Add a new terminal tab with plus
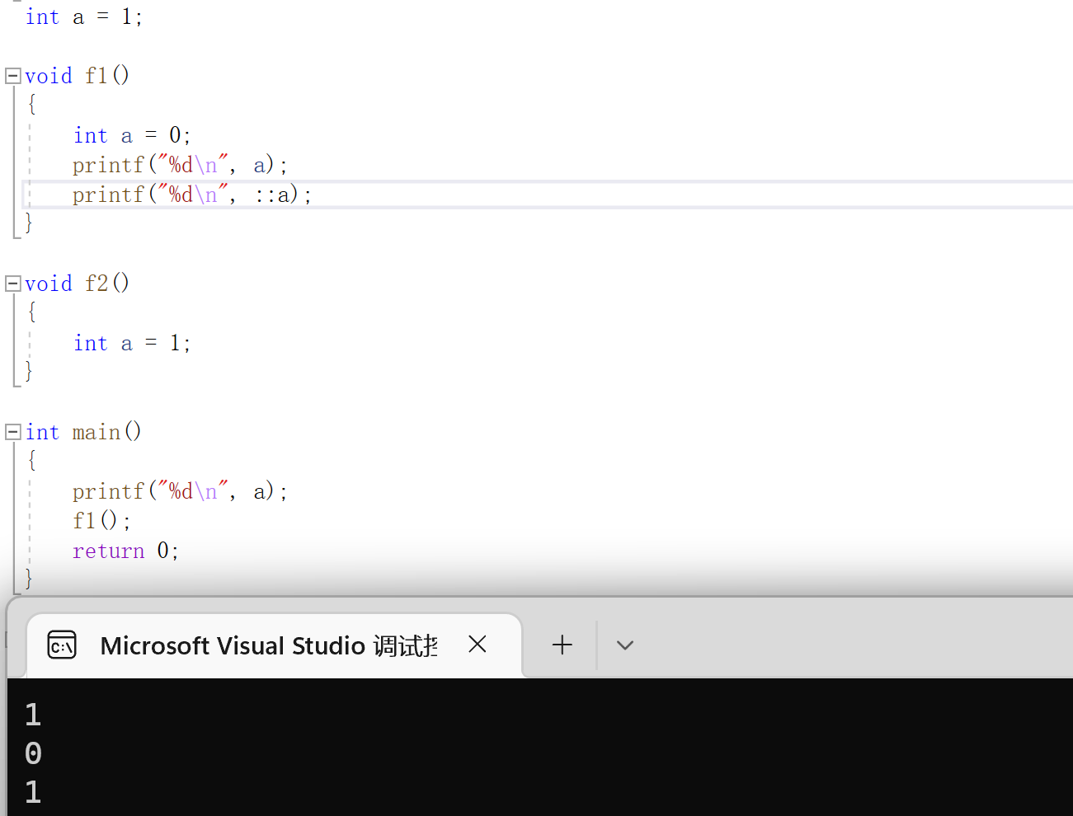1073x816 pixels. [562, 645]
